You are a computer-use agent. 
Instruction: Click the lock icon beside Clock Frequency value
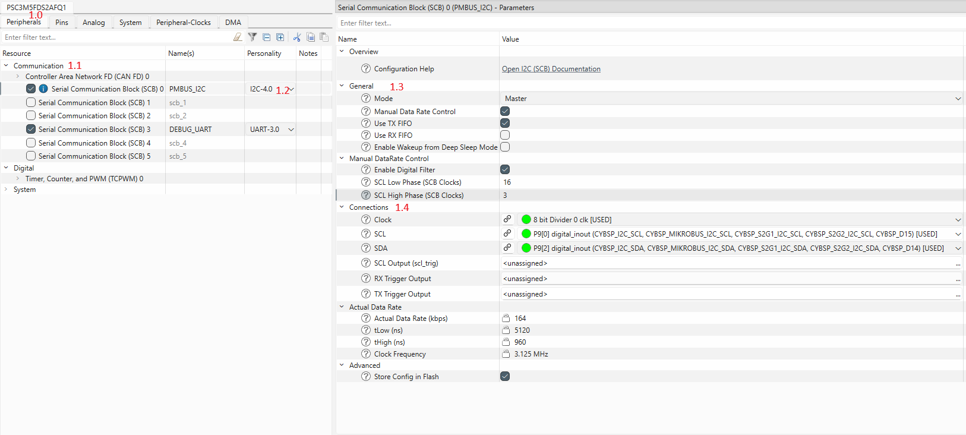pos(506,354)
